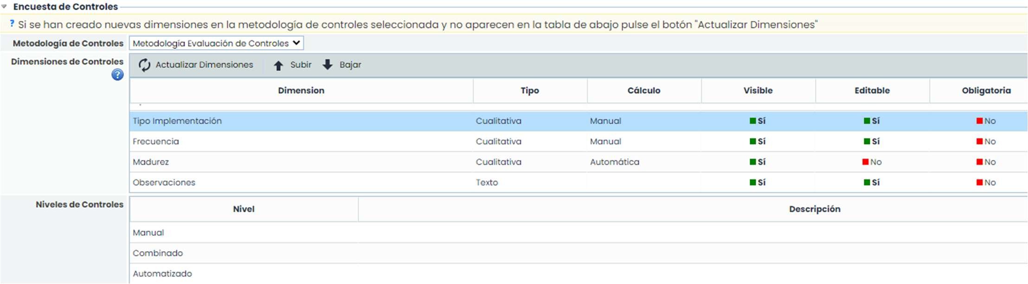The image size is (1028, 284).
Task: Select the Combinado level row
Action: [158, 253]
